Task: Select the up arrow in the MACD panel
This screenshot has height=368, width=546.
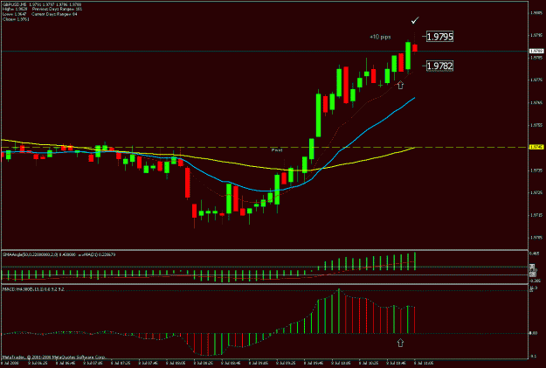Action: pyautogui.click(x=400, y=343)
